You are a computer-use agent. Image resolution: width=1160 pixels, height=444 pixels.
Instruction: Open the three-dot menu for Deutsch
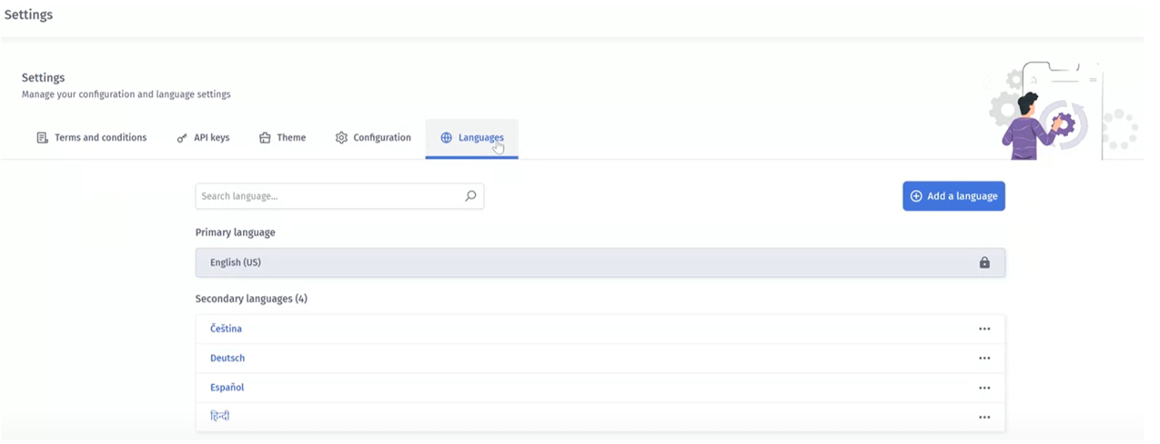pos(983,358)
